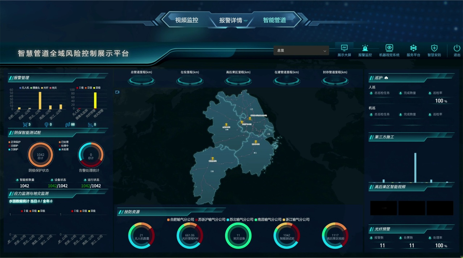This screenshot has height=258, width=463.
Task: Open the 总览 dropdown selector
Action: point(301,51)
